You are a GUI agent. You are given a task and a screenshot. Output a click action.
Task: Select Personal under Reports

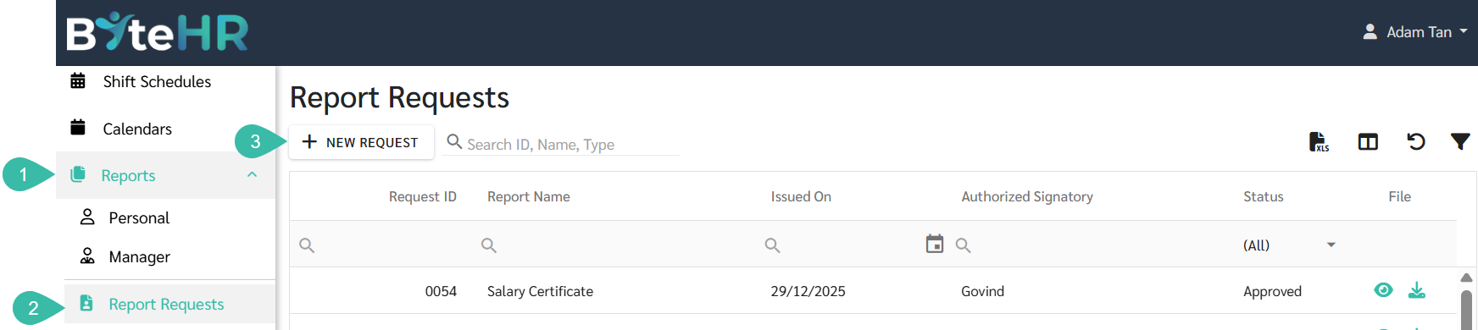(139, 217)
